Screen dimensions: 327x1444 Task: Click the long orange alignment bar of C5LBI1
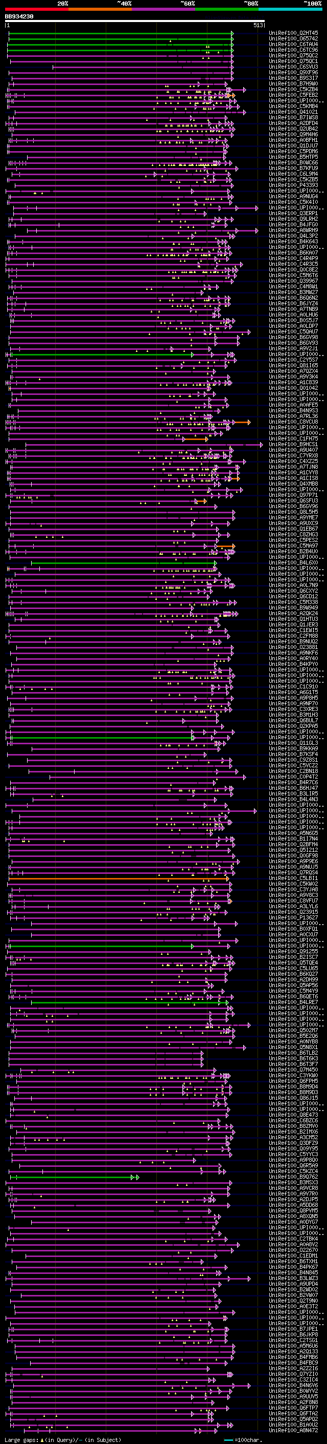click(119, 879)
